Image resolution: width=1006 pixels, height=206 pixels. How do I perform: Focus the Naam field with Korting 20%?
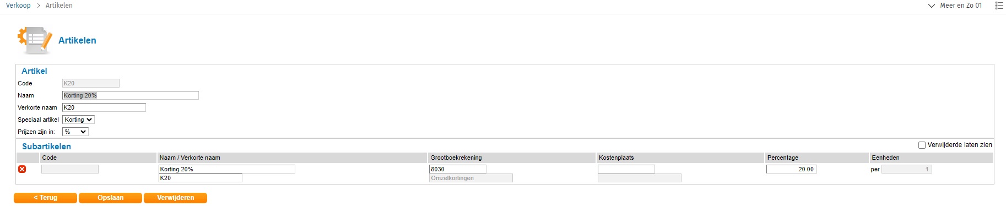[x=131, y=95]
